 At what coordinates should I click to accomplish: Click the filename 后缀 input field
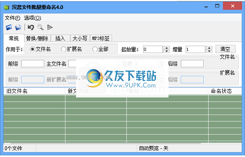(192, 64)
